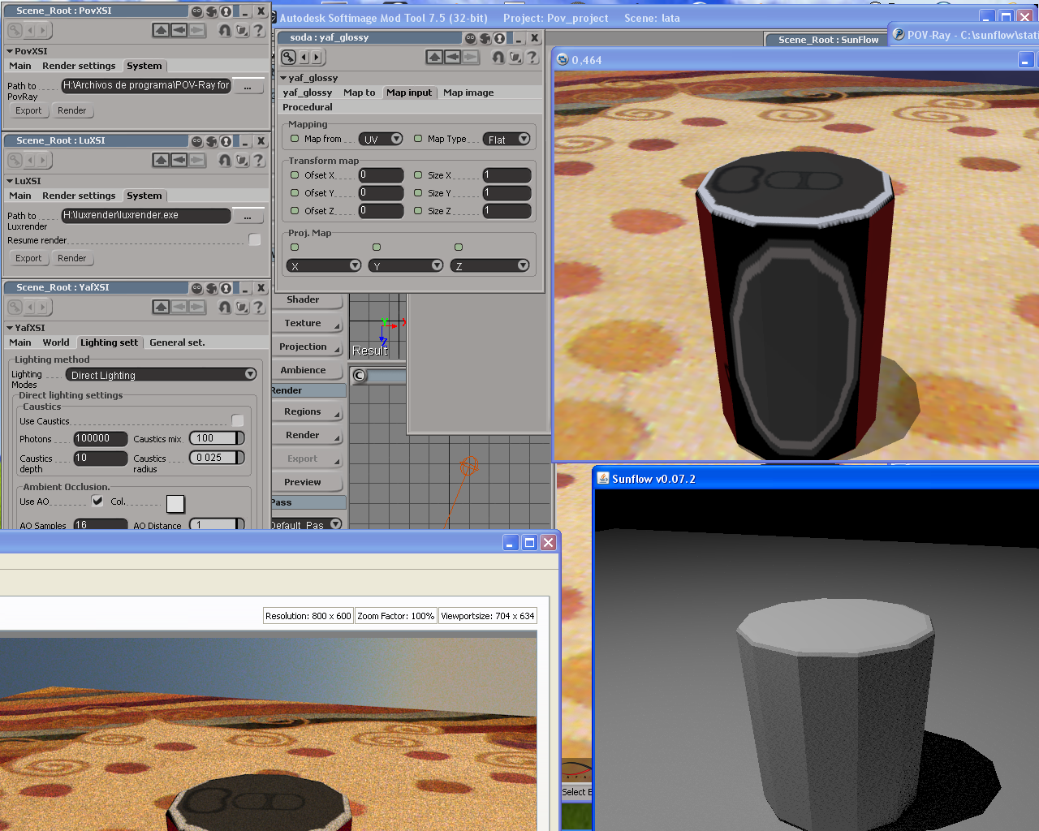1039x831 pixels.
Task: Adjust the Caustics radius slider
Action: 217,458
